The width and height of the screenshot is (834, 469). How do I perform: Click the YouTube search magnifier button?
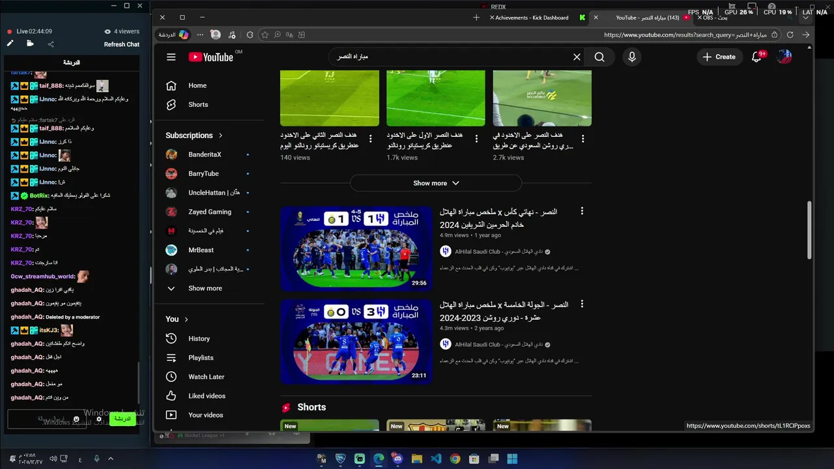tap(599, 57)
